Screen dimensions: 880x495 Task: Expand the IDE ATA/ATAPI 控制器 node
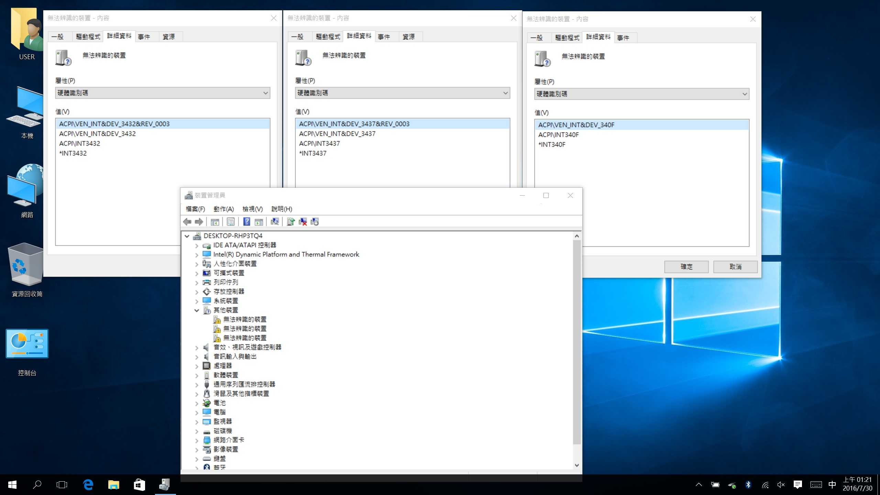[197, 245]
